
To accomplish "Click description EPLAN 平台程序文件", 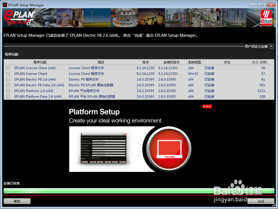I will 84,91.
